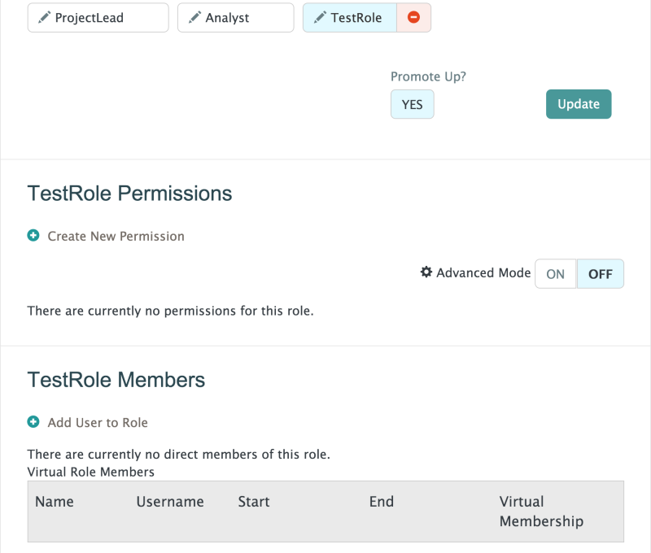The image size is (651, 553).
Task: Delete TestRole using the red minus icon
Action: point(413,18)
